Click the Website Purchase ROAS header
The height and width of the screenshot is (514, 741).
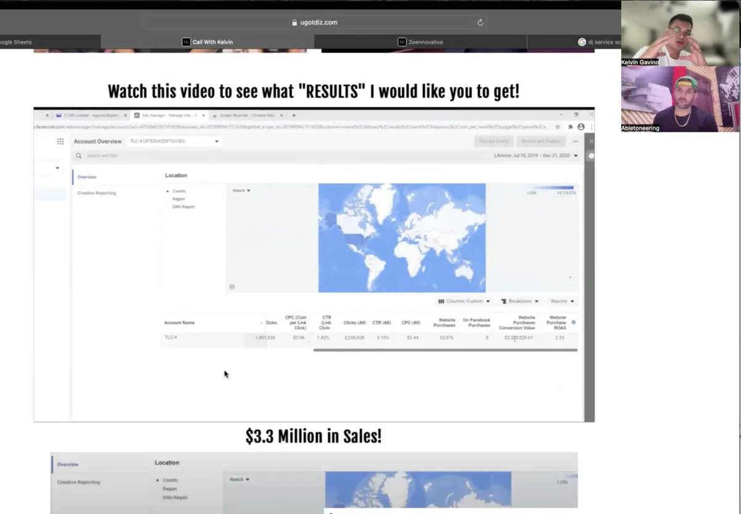pos(556,323)
